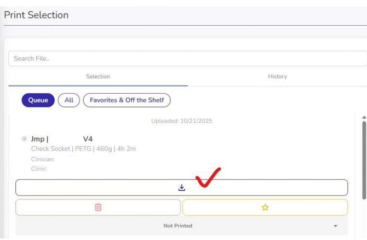The width and height of the screenshot is (367, 240).
Task: Open the History tab
Action: pos(277,77)
